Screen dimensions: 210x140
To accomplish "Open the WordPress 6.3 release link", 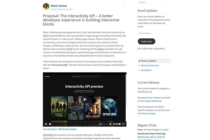I will (x=145, y=92).
